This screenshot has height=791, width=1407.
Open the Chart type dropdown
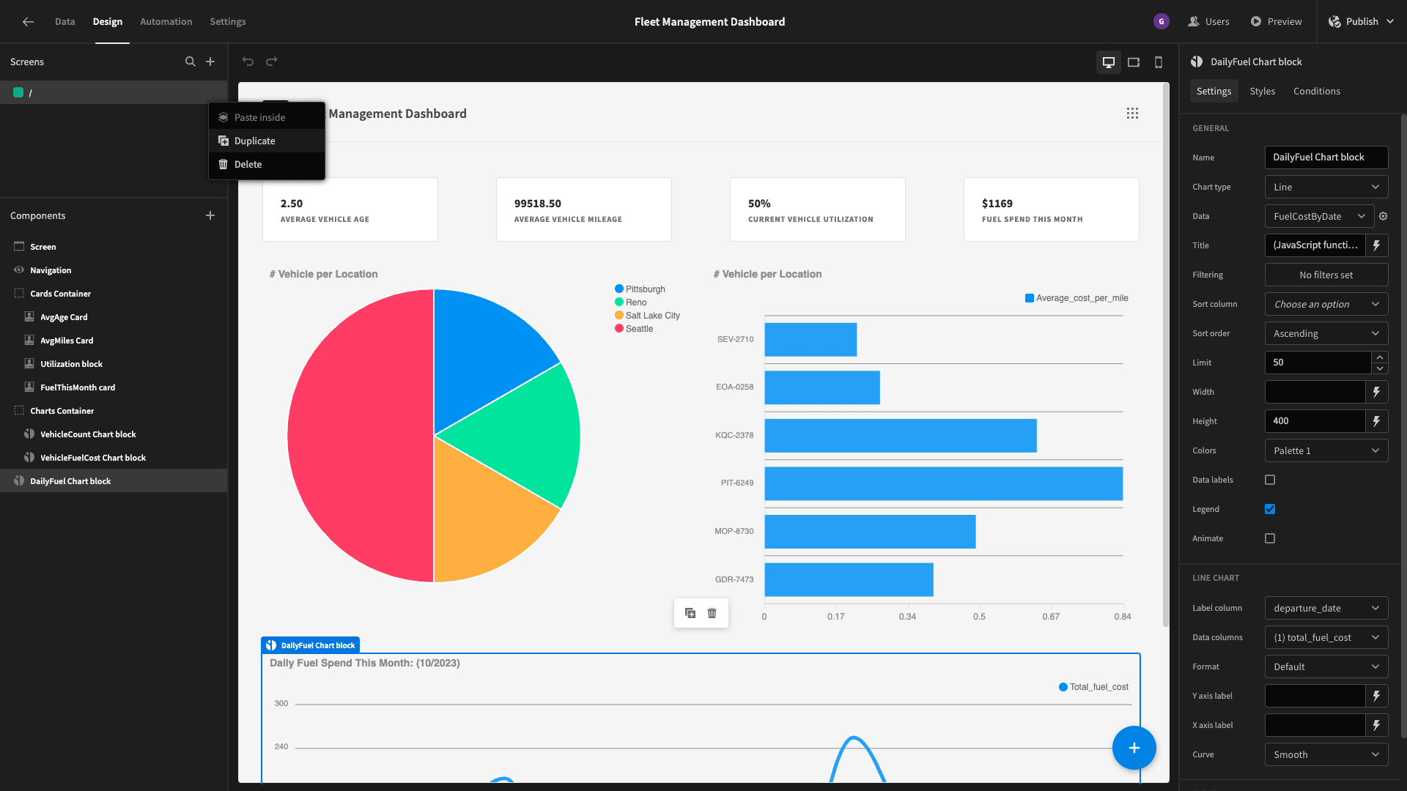click(1326, 187)
